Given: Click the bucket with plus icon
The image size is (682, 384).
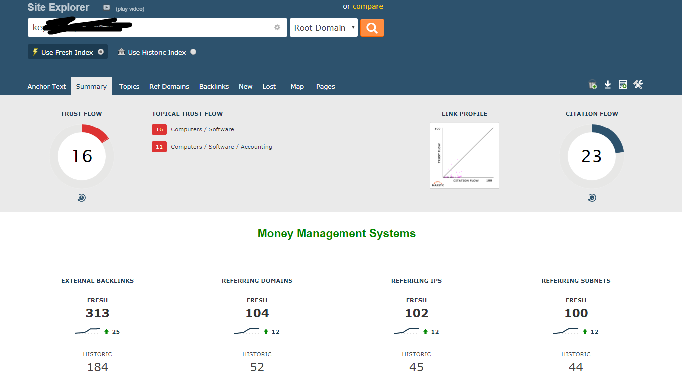Looking at the screenshot, I should tap(593, 85).
